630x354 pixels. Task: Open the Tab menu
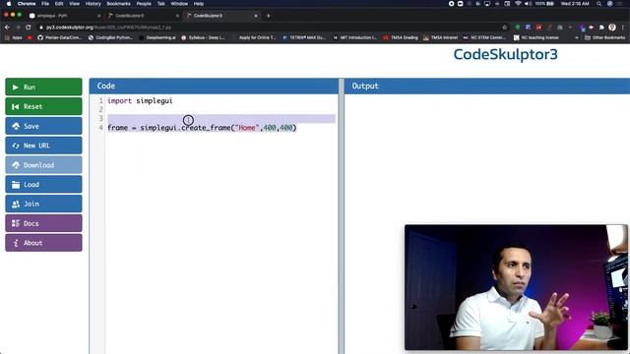click(160, 4)
